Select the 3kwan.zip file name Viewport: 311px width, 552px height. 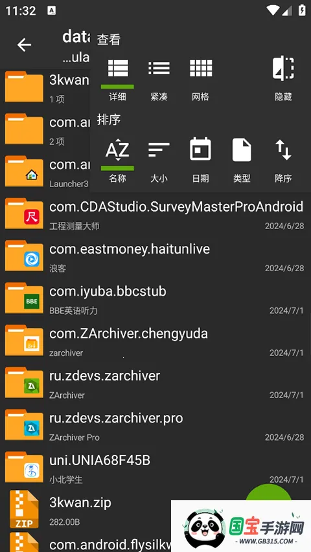pos(80,503)
